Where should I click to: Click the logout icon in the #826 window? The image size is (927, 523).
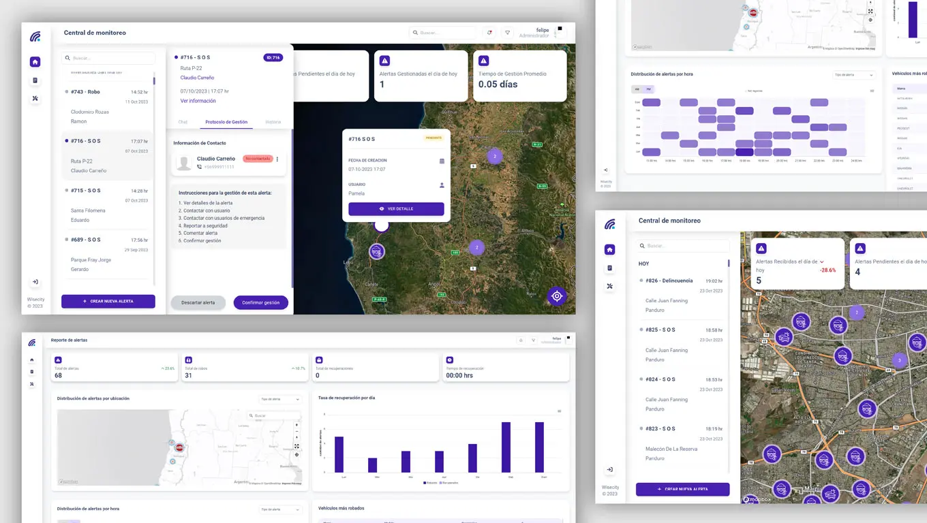610,469
